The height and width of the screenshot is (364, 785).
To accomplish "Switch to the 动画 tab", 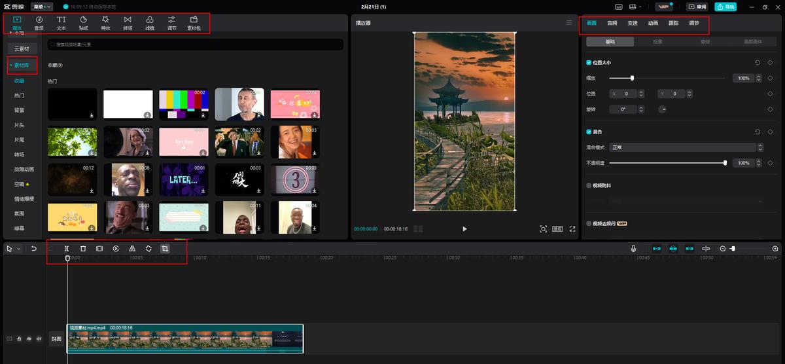I will 653,23.
